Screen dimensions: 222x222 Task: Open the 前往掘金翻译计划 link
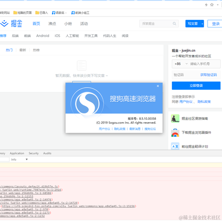(194, 147)
